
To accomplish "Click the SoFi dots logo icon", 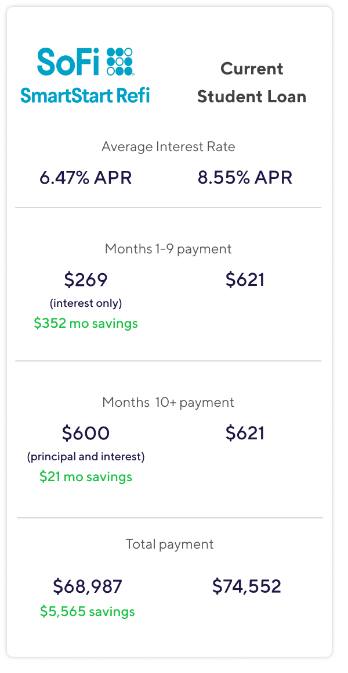I will point(120,61).
